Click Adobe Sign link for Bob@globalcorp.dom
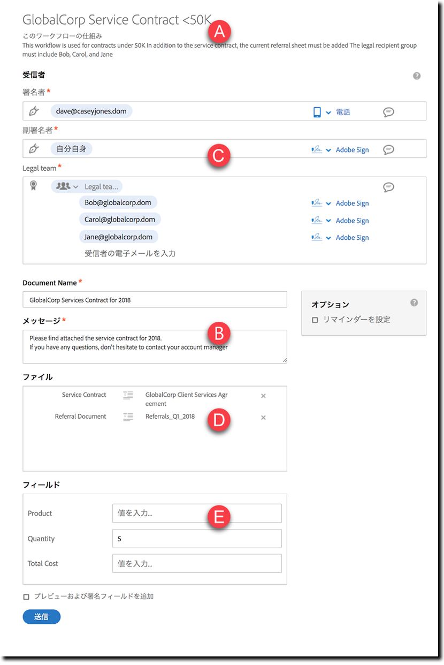This screenshot has height=665, width=444. tap(352, 203)
